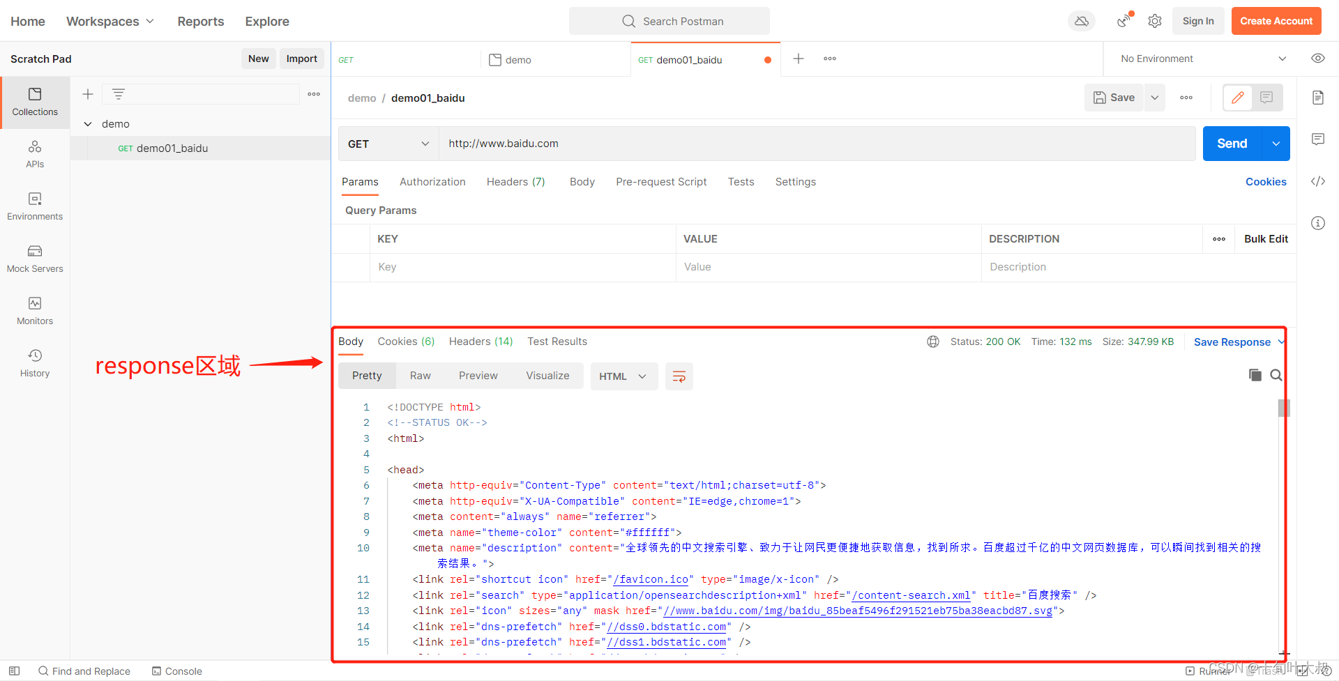Expand the Save options dropdown arrow

1155,98
